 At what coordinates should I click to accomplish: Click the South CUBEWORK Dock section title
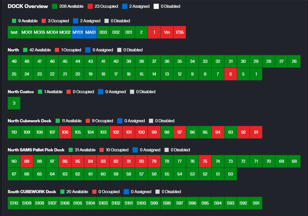pos(32,192)
